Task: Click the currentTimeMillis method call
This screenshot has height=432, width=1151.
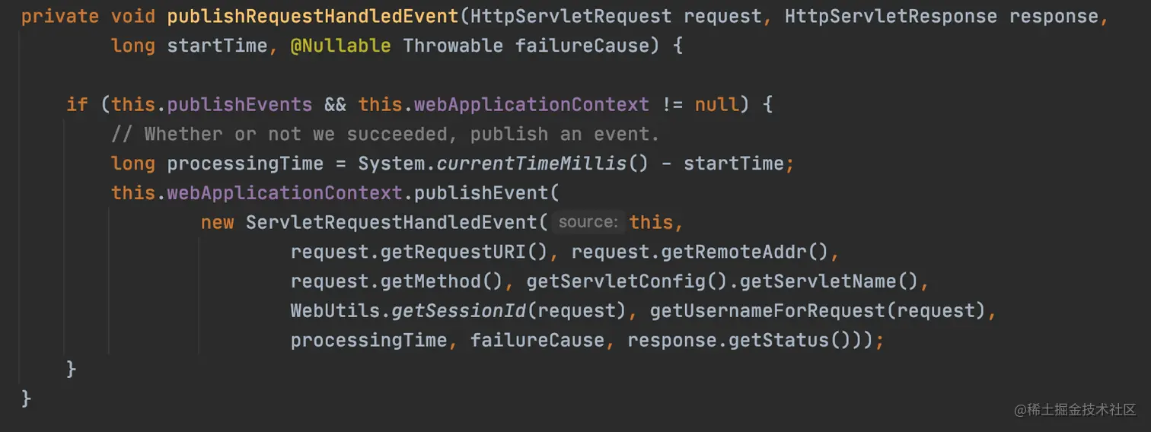Action: click(x=531, y=164)
